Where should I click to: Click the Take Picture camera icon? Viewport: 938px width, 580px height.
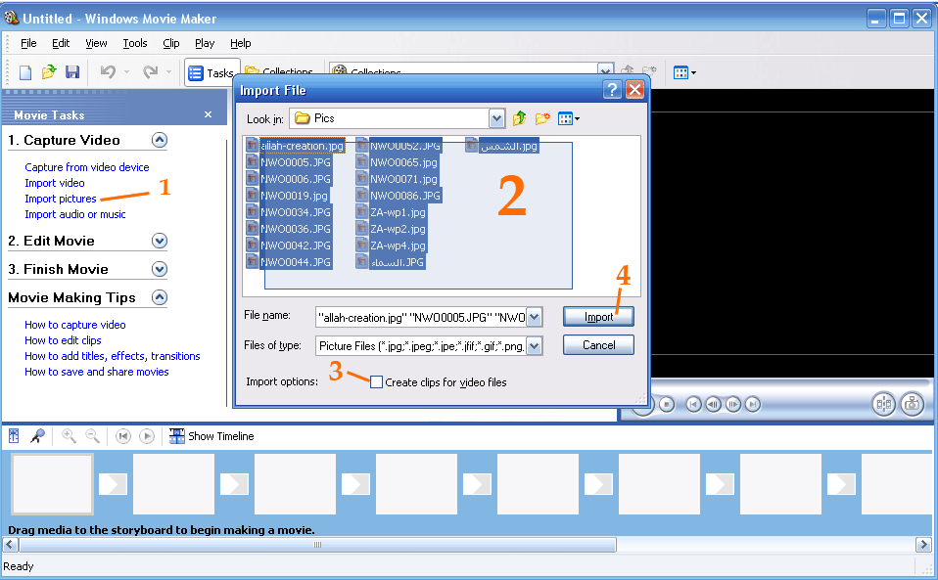coord(913,404)
